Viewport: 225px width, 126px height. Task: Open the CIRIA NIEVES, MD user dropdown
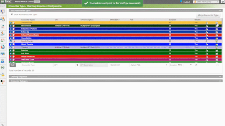point(206,2)
